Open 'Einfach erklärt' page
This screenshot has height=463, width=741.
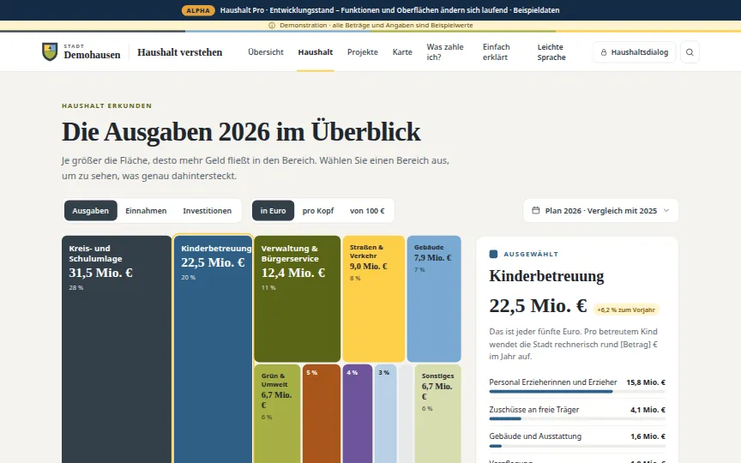tap(497, 52)
